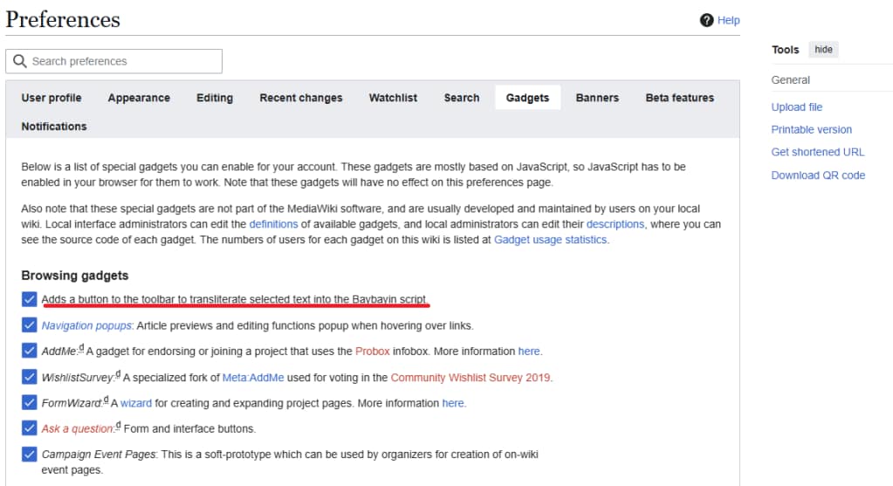
Task: Click Download QR code link
Action: (818, 175)
